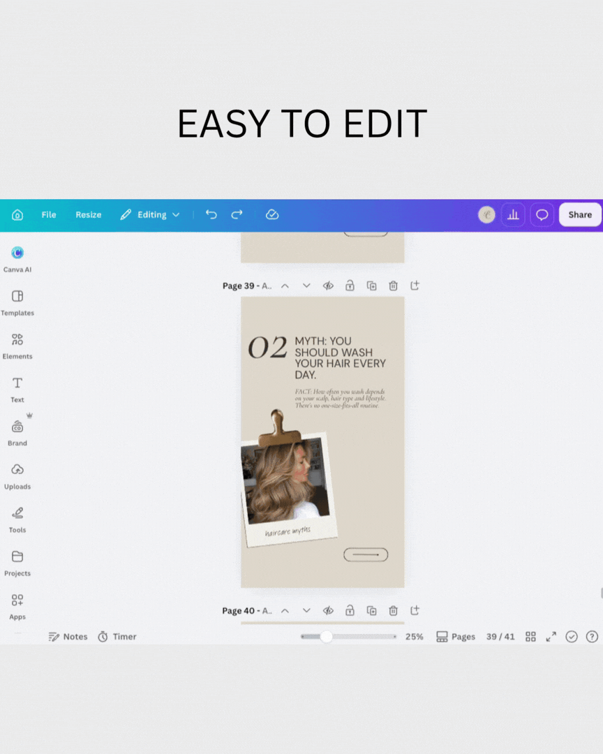Open grid view of pages

click(530, 637)
